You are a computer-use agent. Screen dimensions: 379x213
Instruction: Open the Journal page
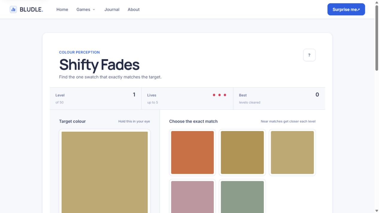pos(112,10)
